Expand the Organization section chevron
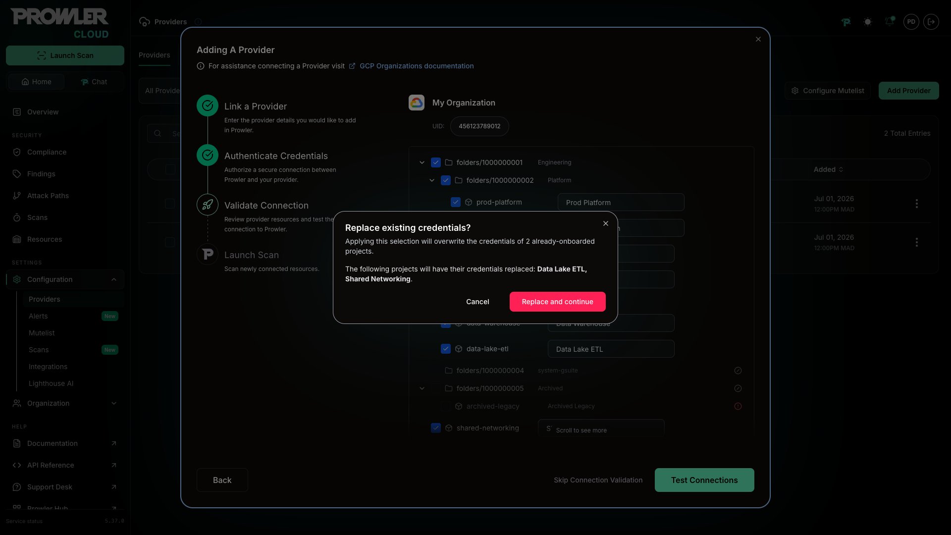This screenshot has height=535, width=951. click(114, 403)
